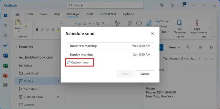Show the Bcc field

click(213, 59)
